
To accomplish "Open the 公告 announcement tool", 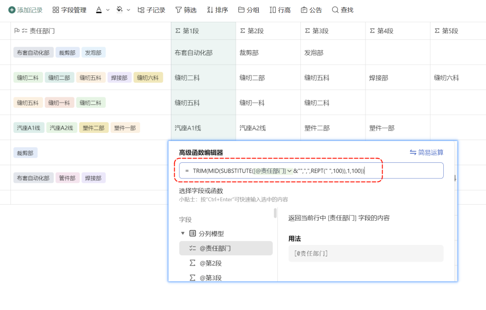I will tap(311, 10).
